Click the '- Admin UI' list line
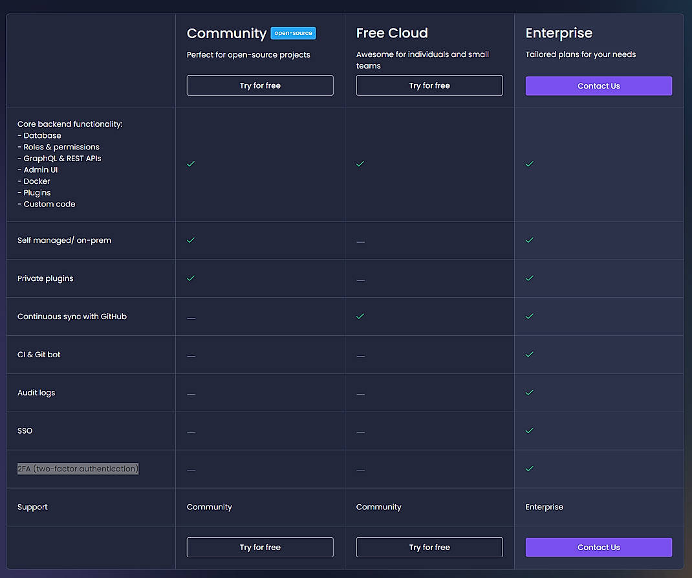The width and height of the screenshot is (692, 578). pyautogui.click(x=38, y=170)
